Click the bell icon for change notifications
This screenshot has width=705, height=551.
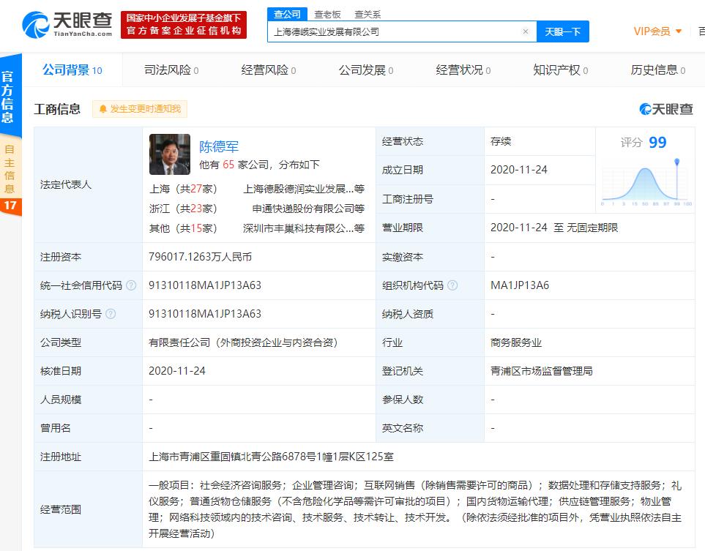tap(102, 109)
